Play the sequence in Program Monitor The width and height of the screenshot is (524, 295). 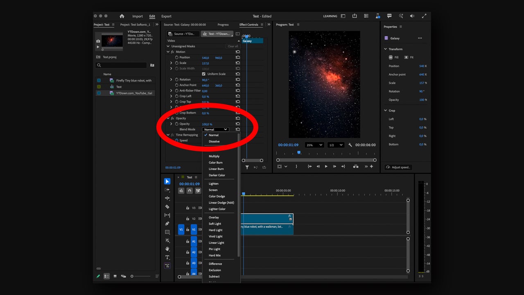[326, 166]
